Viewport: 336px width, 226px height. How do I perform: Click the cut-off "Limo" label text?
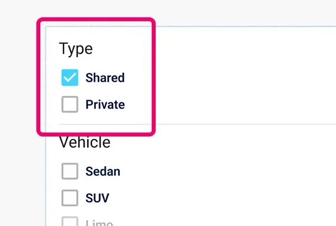[99, 223]
